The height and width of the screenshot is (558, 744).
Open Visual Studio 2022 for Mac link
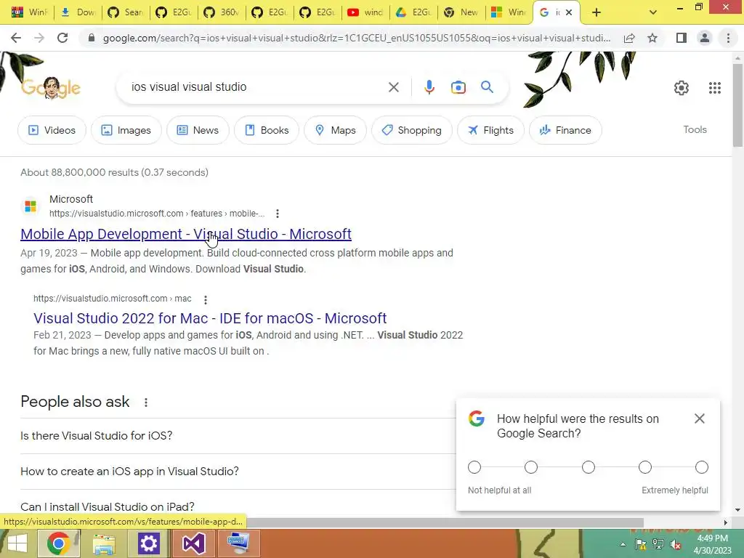point(210,318)
